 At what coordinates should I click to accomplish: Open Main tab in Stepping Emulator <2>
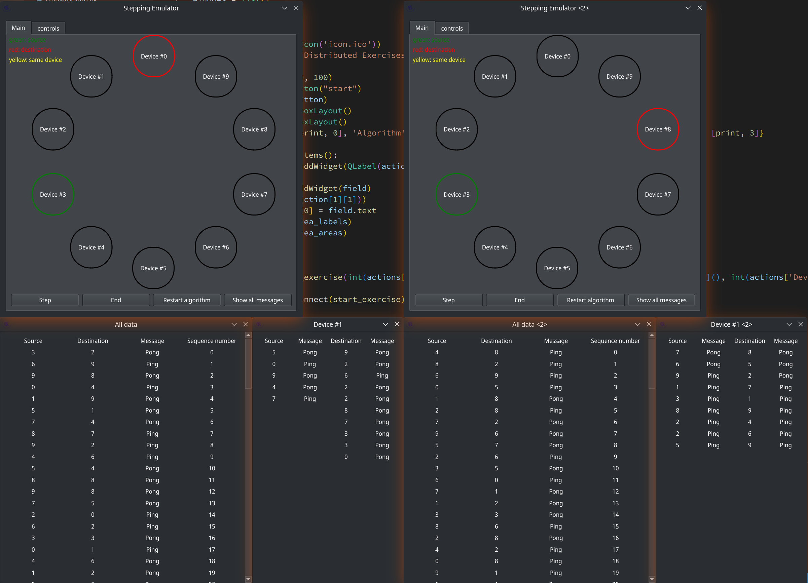coord(421,28)
